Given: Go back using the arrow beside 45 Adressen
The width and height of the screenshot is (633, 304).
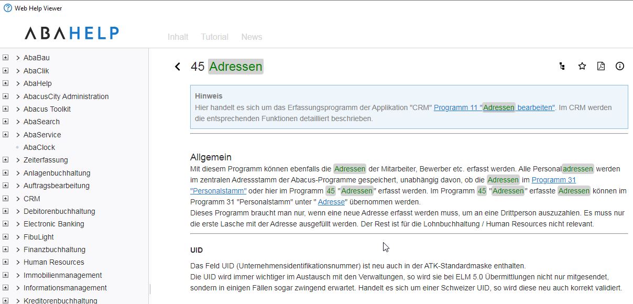Looking at the screenshot, I should [x=178, y=67].
